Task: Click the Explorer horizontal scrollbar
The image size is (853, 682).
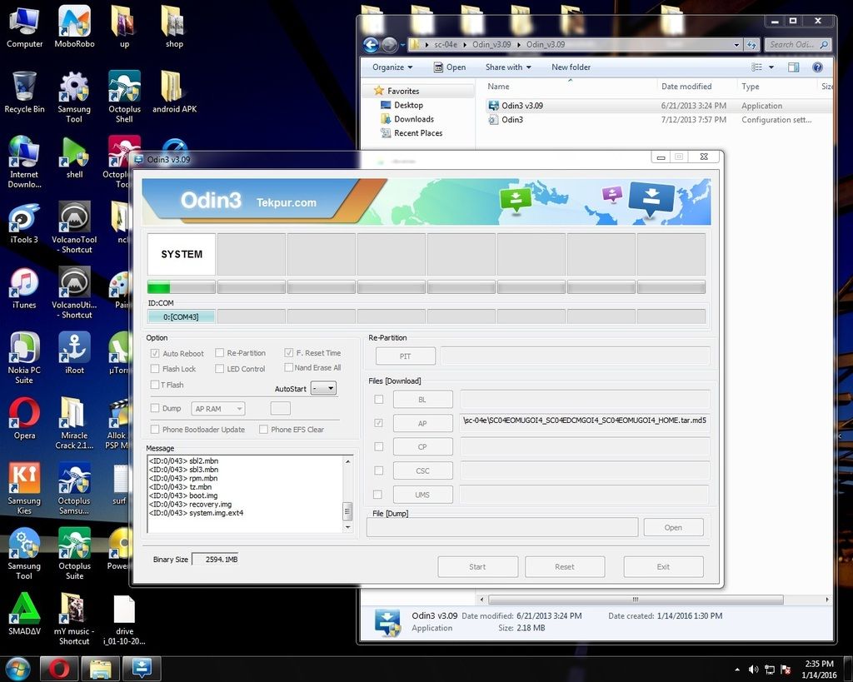Action: pos(635,600)
